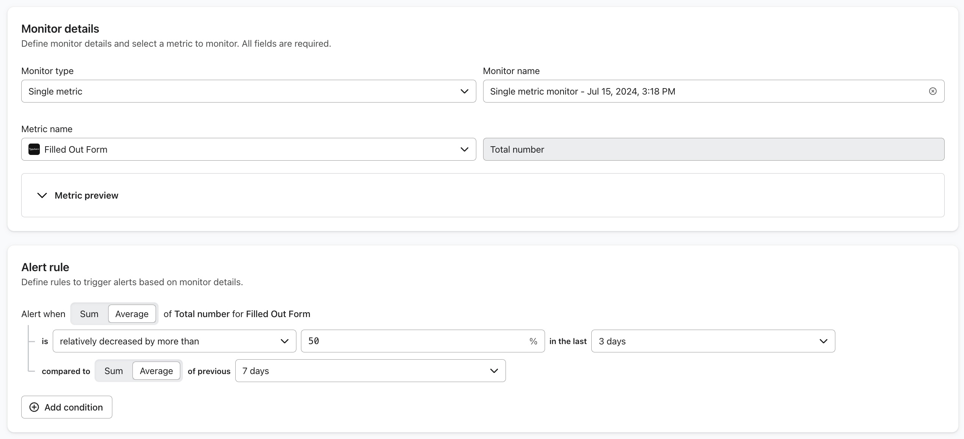This screenshot has width=964, height=439.
Task: Click the Single metric monitor type icon
Action: pyautogui.click(x=465, y=91)
